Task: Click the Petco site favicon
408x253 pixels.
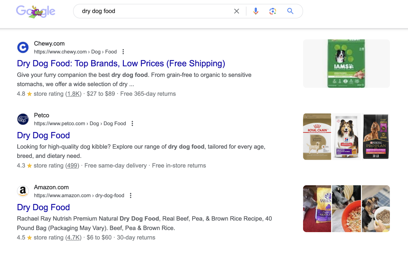Action: click(x=23, y=119)
